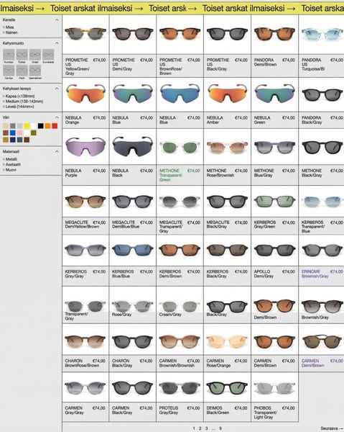Image resolution: width=344 pixels, height=432 pixels.
Task: Select the Kulmikas frame shape icon
Action: [9, 55]
